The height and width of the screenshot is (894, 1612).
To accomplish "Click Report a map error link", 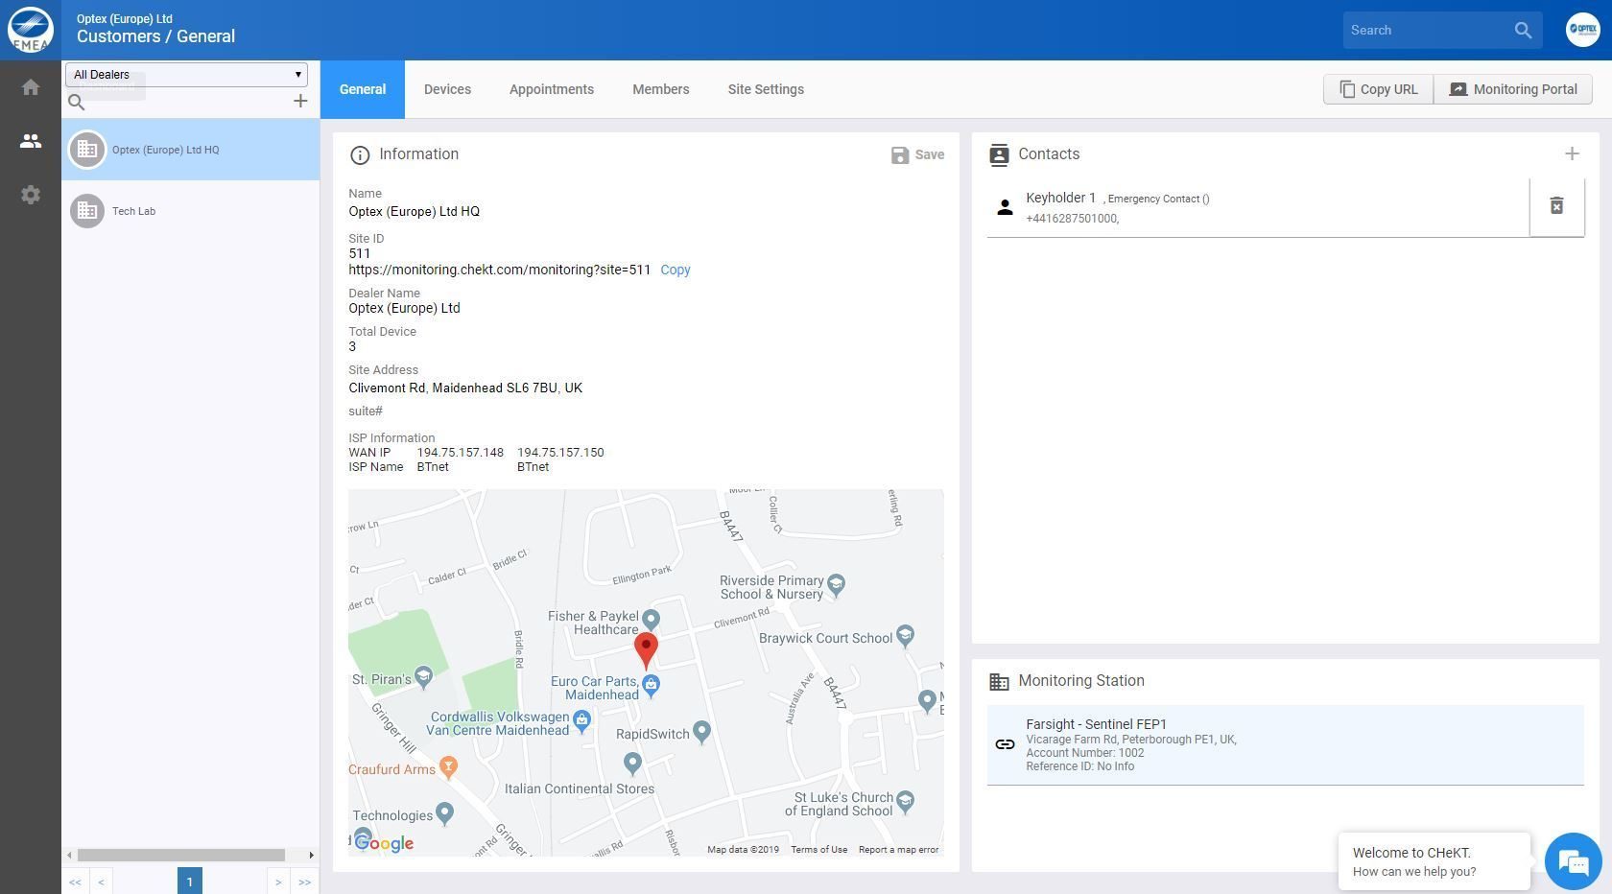I will coord(898,850).
